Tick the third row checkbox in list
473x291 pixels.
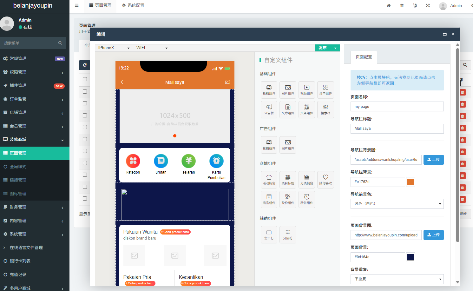coord(85,115)
